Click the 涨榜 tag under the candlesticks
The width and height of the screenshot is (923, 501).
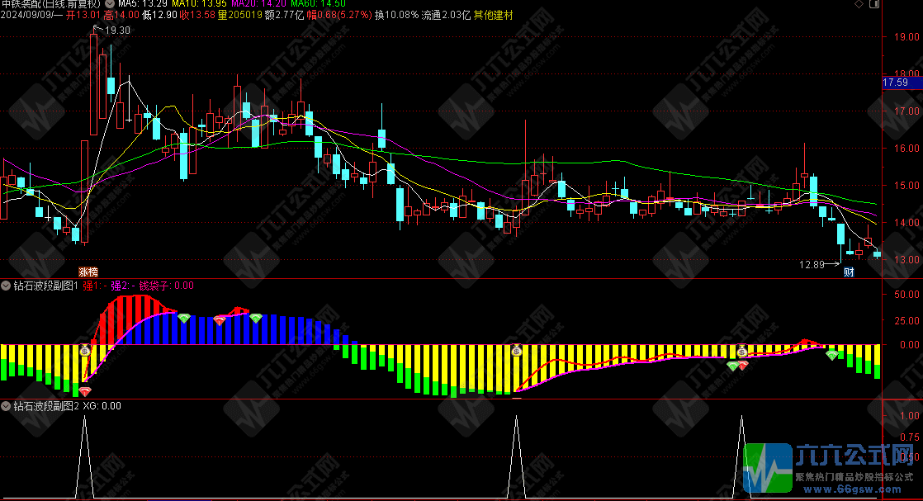[x=88, y=271]
